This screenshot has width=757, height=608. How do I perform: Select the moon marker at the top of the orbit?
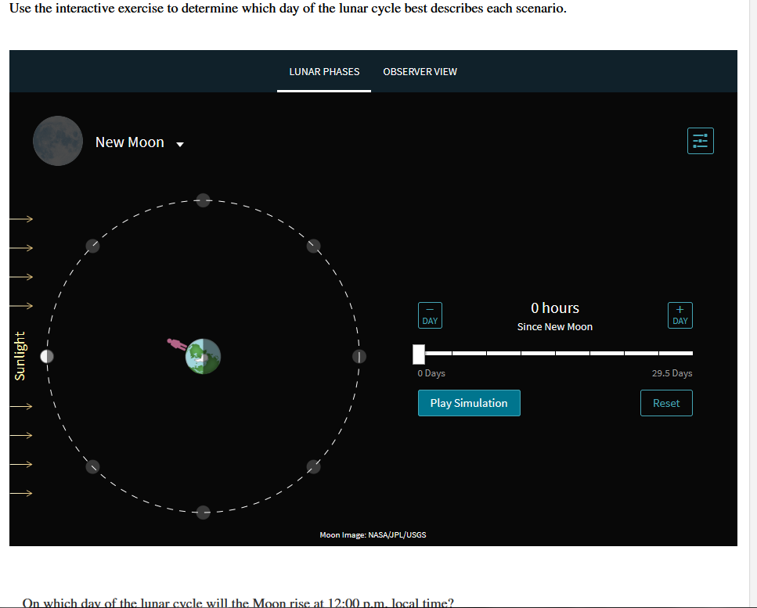pyautogui.click(x=203, y=200)
